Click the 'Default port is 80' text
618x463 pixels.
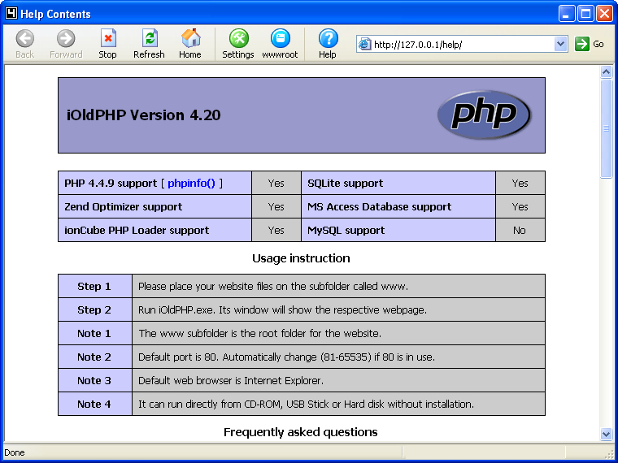pos(286,357)
